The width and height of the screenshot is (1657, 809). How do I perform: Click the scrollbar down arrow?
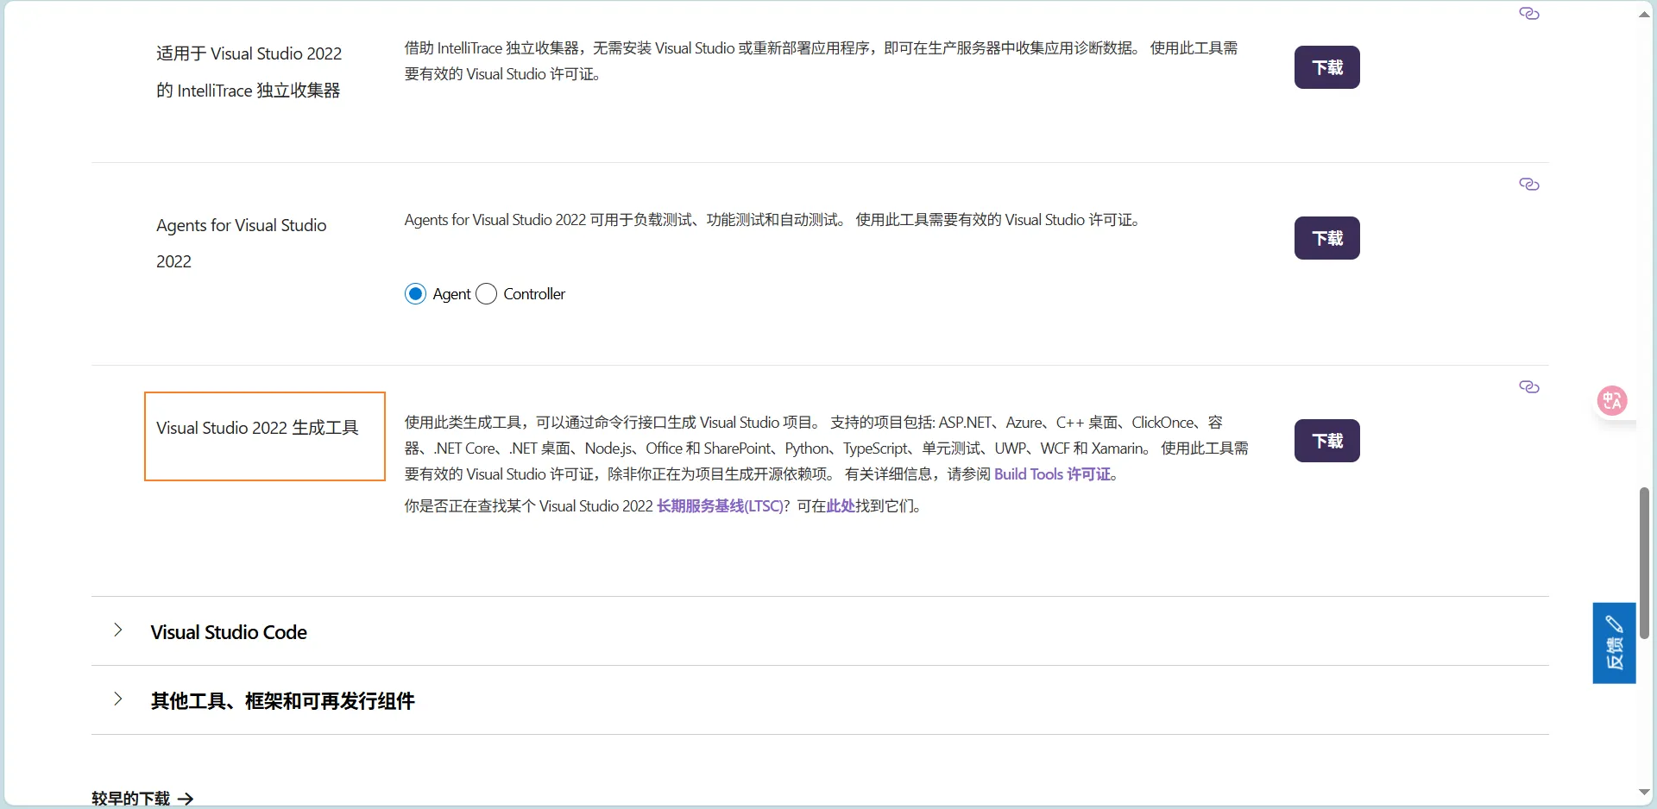click(x=1644, y=793)
